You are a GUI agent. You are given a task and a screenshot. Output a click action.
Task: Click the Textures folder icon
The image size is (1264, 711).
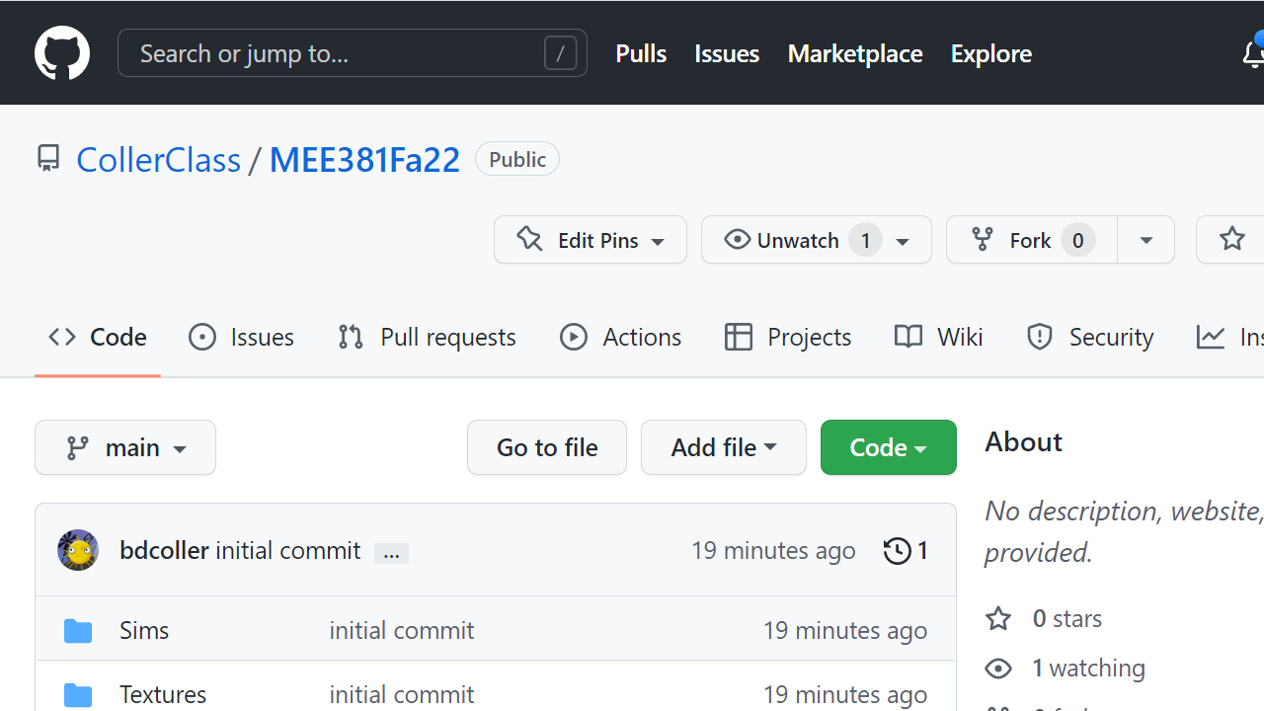pyautogui.click(x=78, y=694)
